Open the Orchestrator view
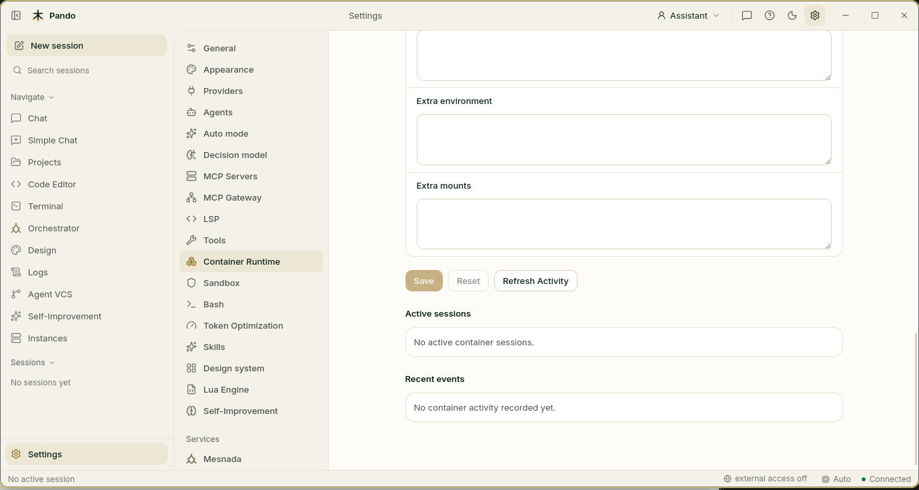The height and width of the screenshot is (490, 919). [87, 228]
